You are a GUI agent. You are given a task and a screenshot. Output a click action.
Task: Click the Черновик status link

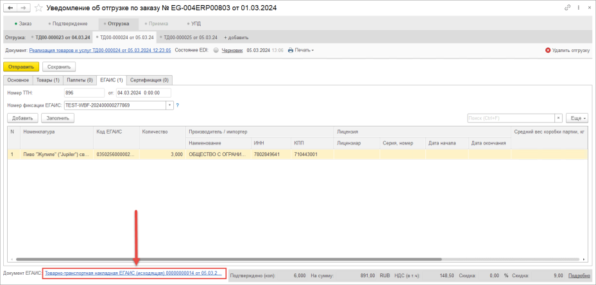coord(232,50)
